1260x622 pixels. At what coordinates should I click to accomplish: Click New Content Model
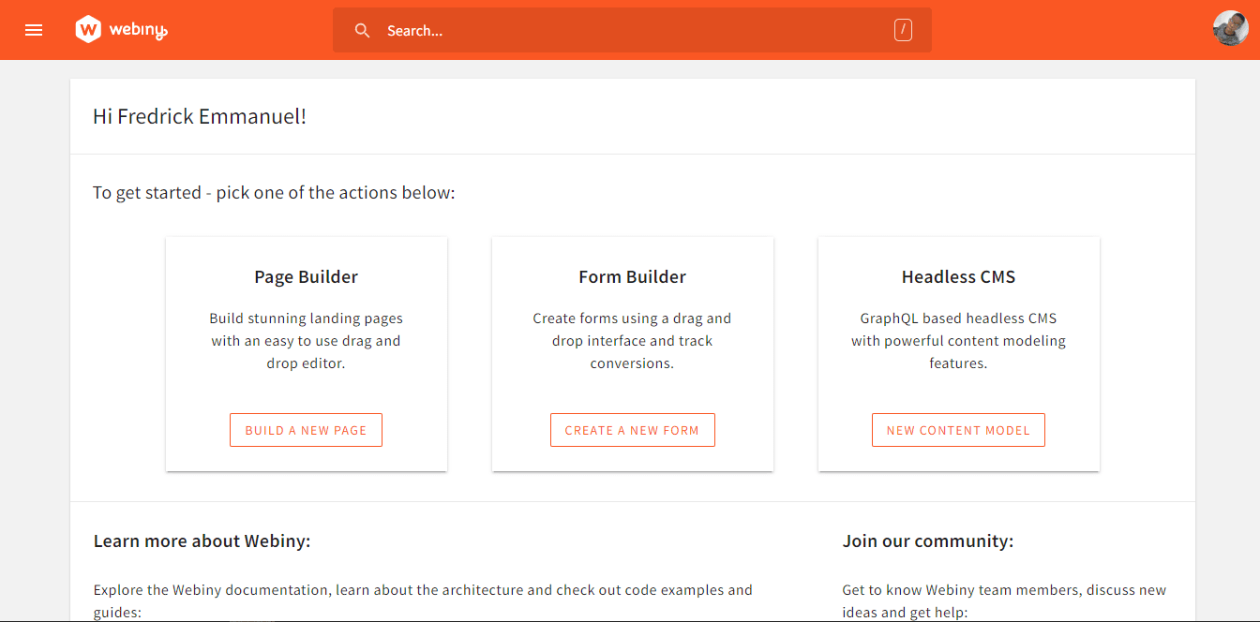958,429
